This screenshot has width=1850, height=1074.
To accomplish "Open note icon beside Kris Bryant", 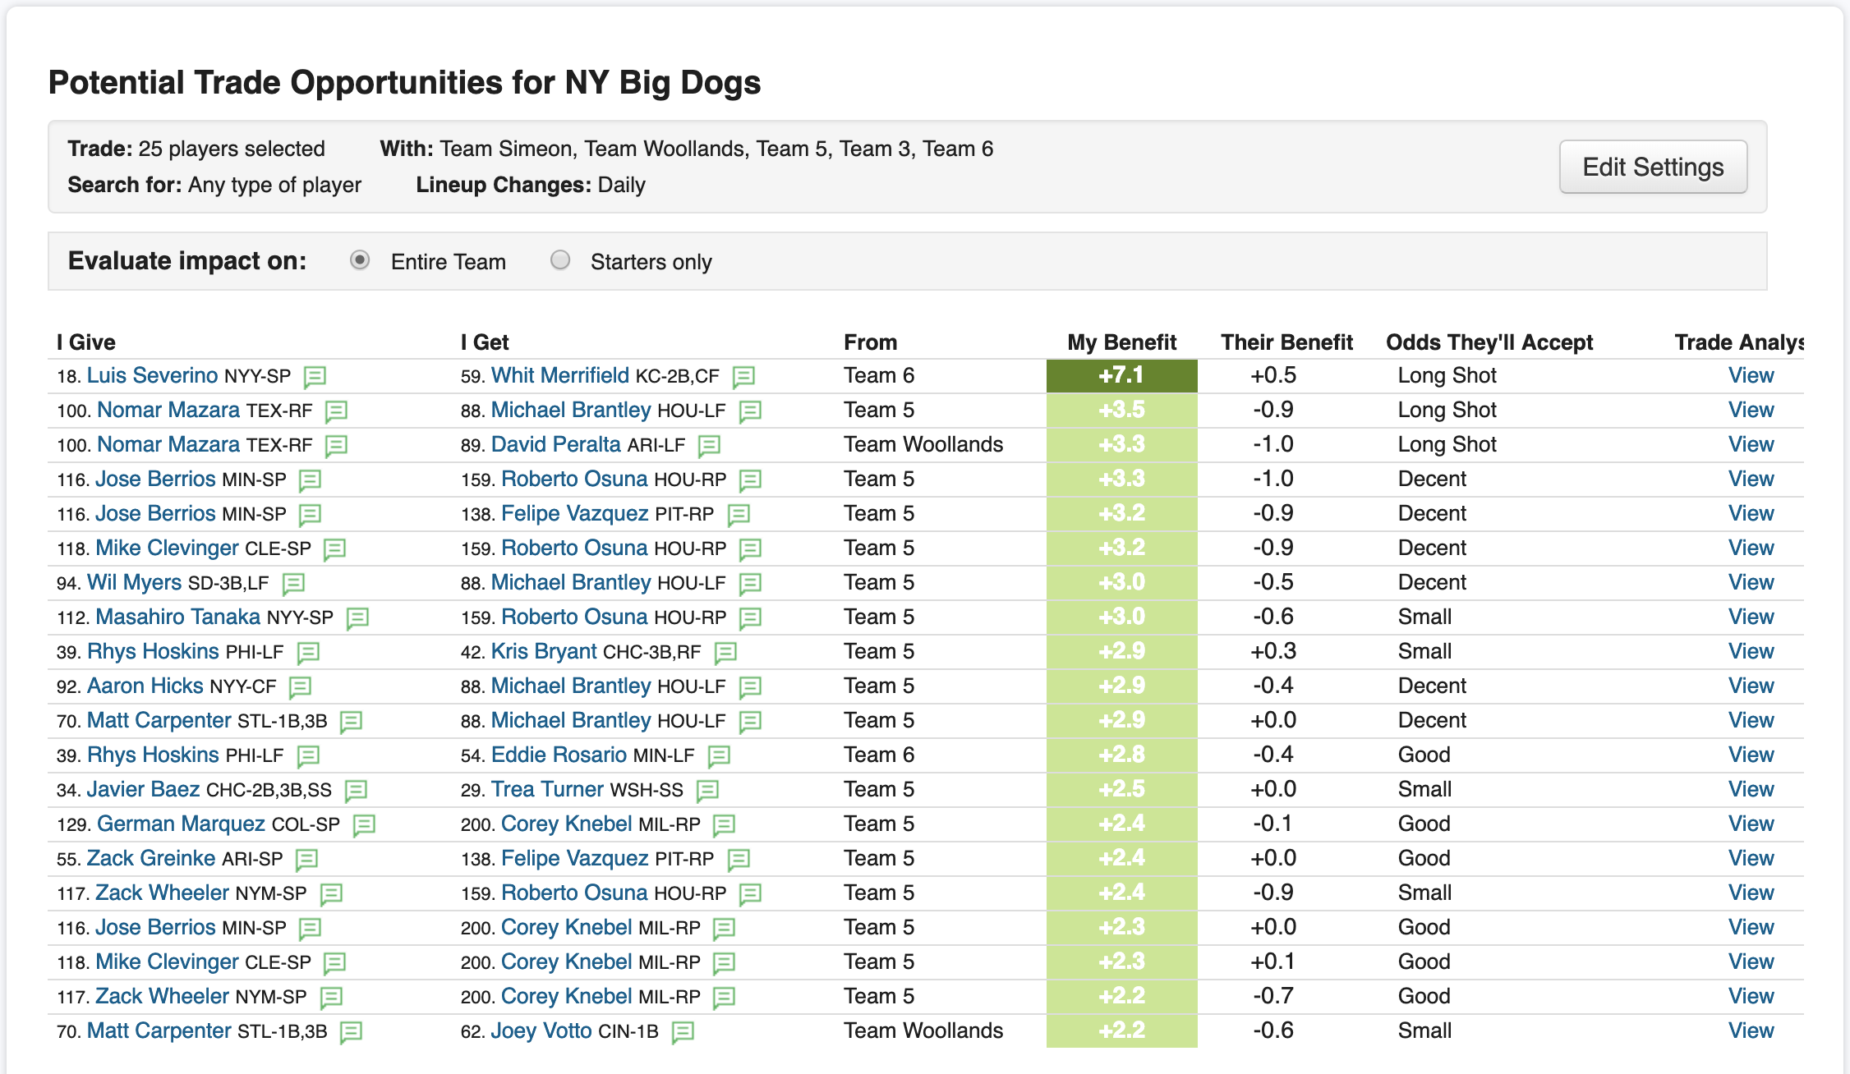I will (725, 653).
